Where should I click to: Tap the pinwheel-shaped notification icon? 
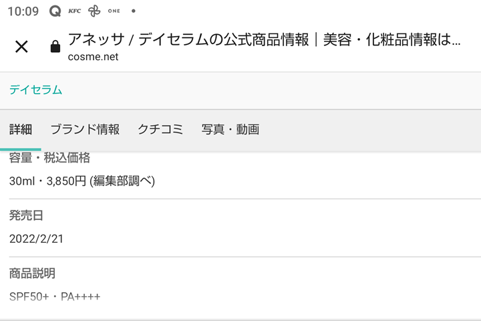(94, 11)
